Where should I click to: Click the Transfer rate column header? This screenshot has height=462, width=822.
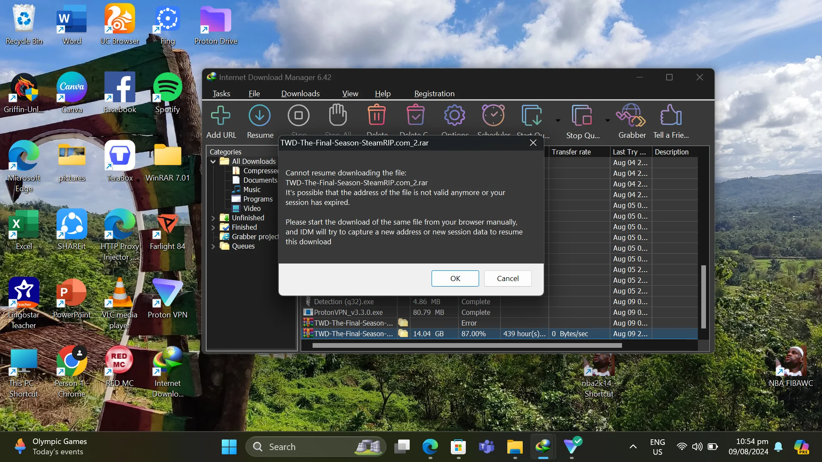(579, 152)
